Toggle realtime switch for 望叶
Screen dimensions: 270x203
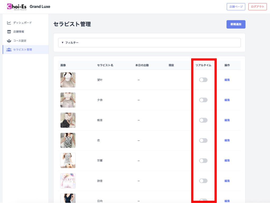[x=203, y=80]
